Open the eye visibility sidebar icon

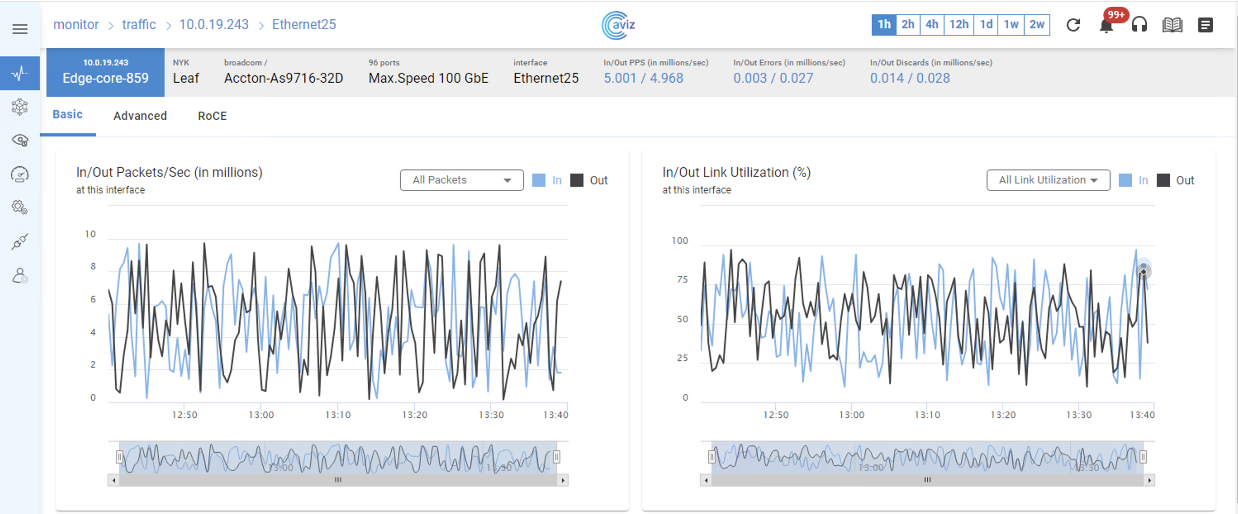pos(20,140)
